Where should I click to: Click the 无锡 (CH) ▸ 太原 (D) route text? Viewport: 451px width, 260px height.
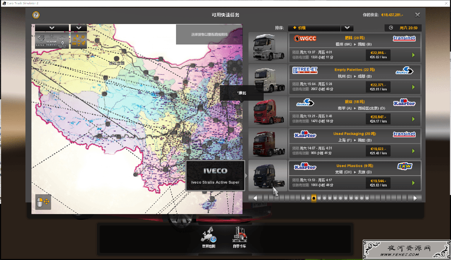point(353,172)
